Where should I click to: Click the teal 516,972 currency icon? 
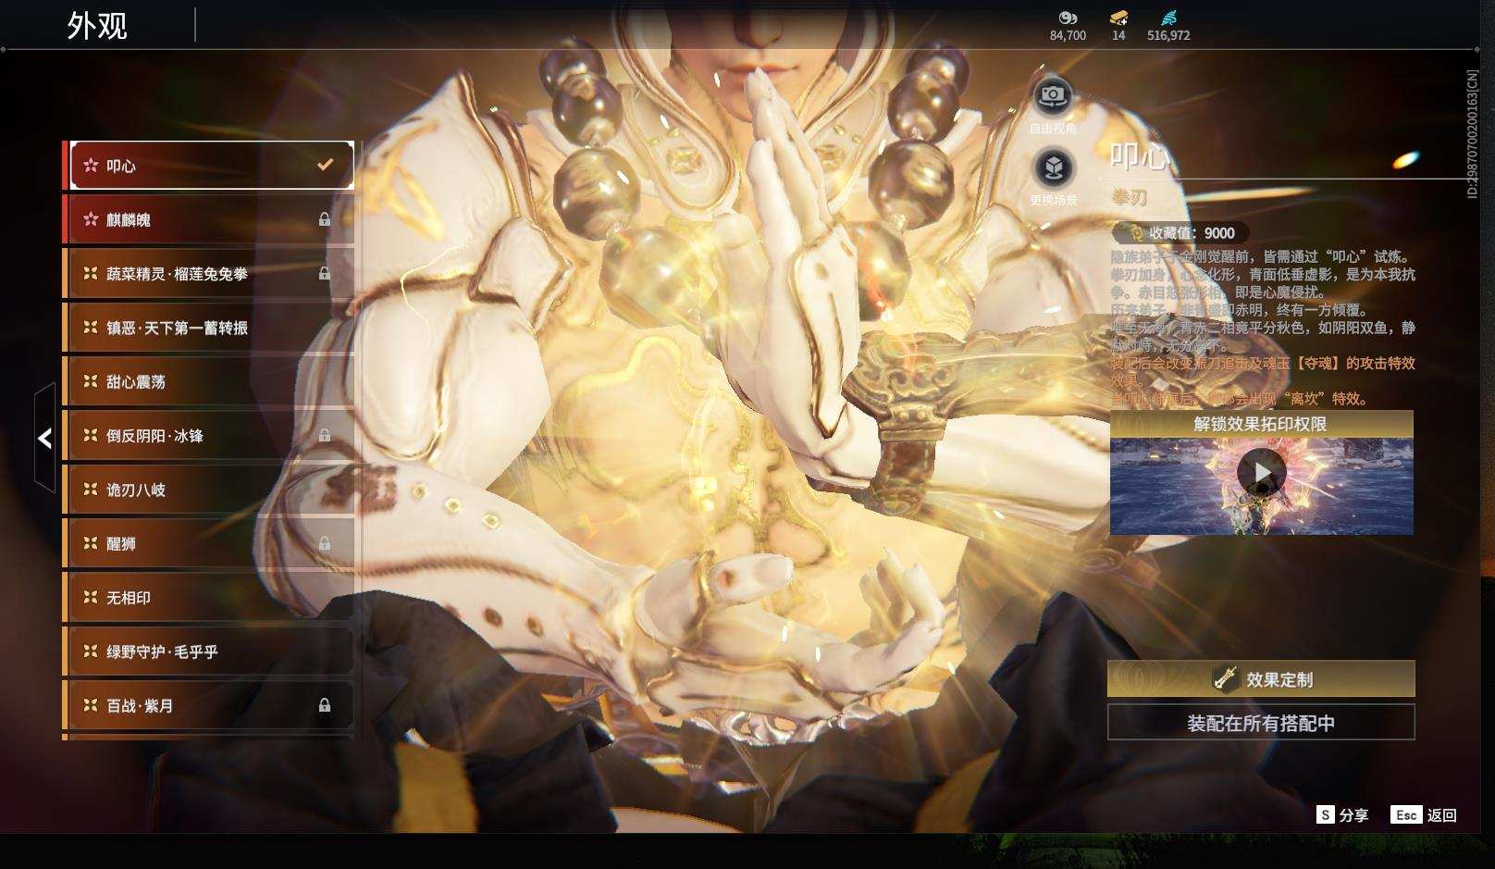1168,18
